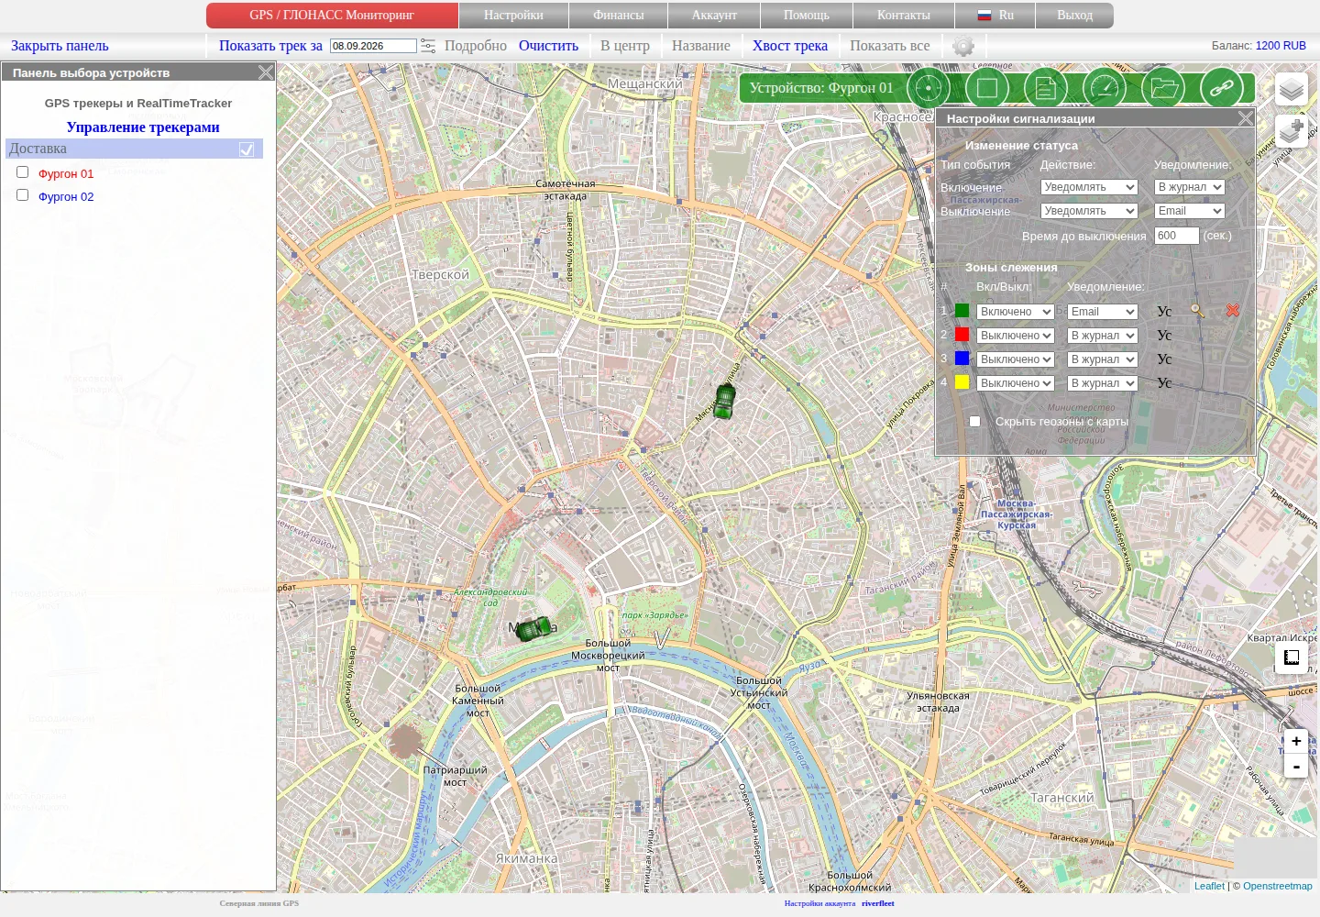Click the Ус link for zone 2

pyautogui.click(x=1164, y=336)
